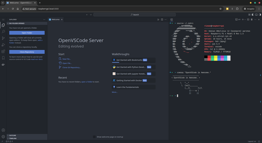
Task: Split the Welcome editor to the right
Action: (162, 20)
